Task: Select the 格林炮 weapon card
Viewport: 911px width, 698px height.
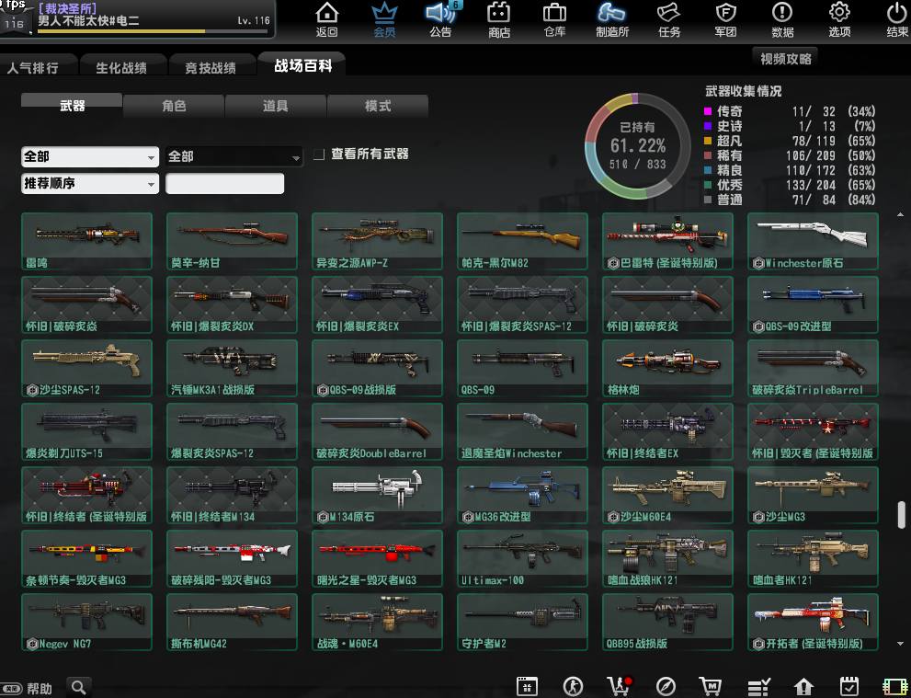Action: tap(667, 368)
